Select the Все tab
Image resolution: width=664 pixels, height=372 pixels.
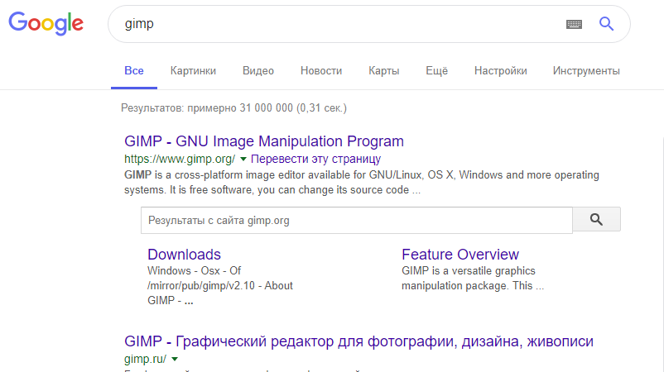134,70
